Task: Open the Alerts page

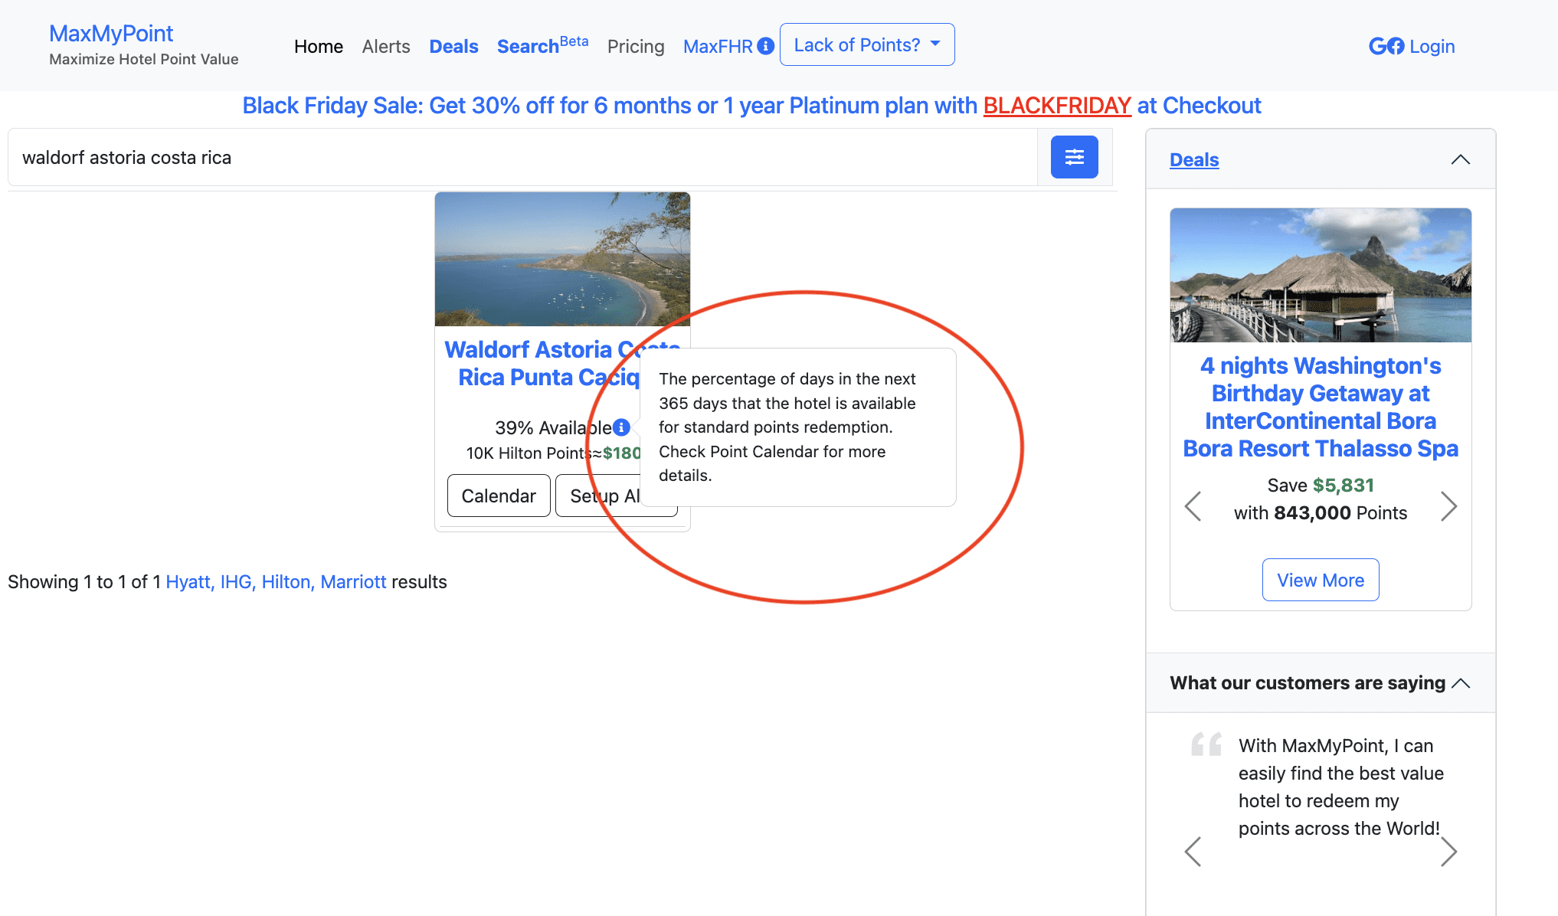Action: (x=386, y=47)
